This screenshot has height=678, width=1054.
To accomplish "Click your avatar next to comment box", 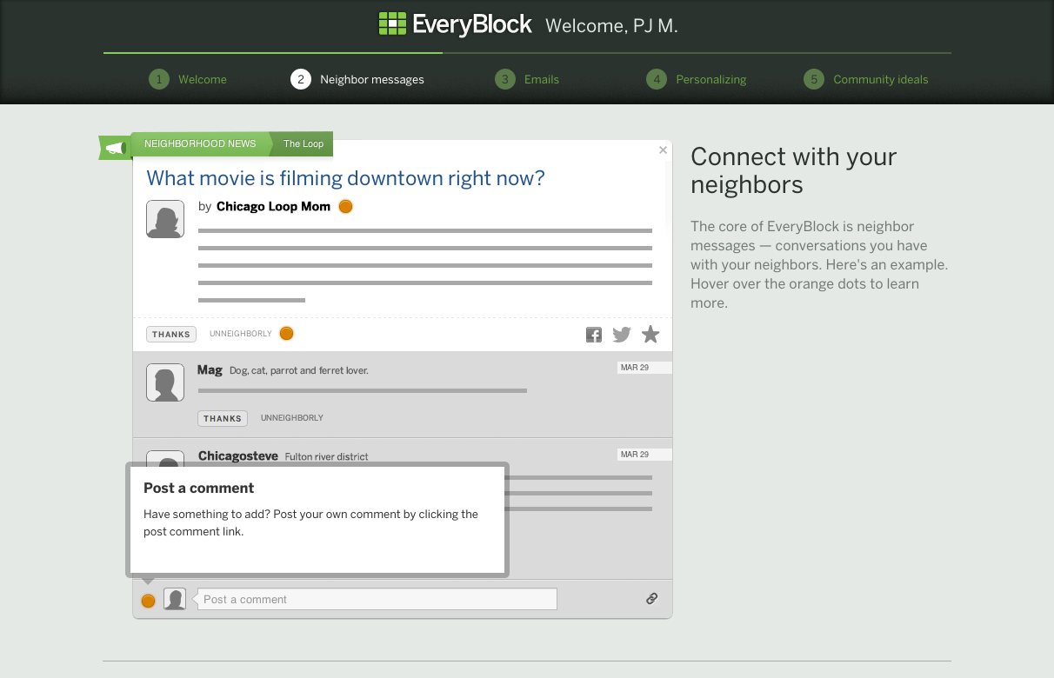I will [175, 599].
